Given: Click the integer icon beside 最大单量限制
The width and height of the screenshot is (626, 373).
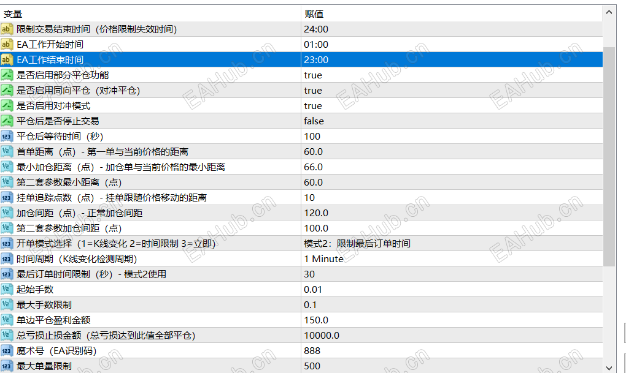Looking at the screenshot, I should click(7, 366).
